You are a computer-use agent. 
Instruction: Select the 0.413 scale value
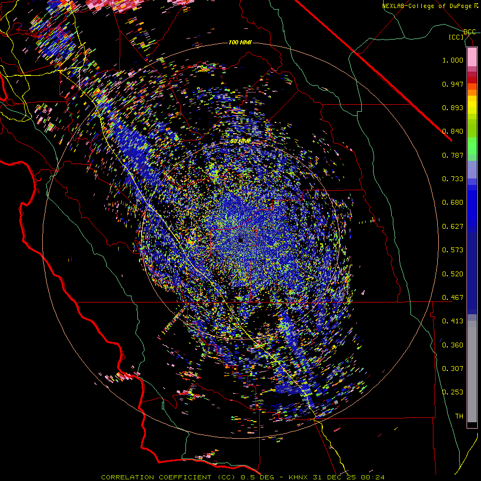point(453,321)
